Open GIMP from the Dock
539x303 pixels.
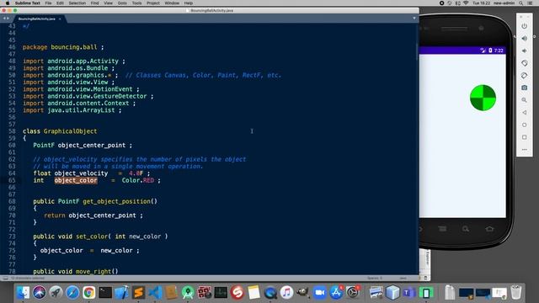pyautogui.click(x=303, y=292)
